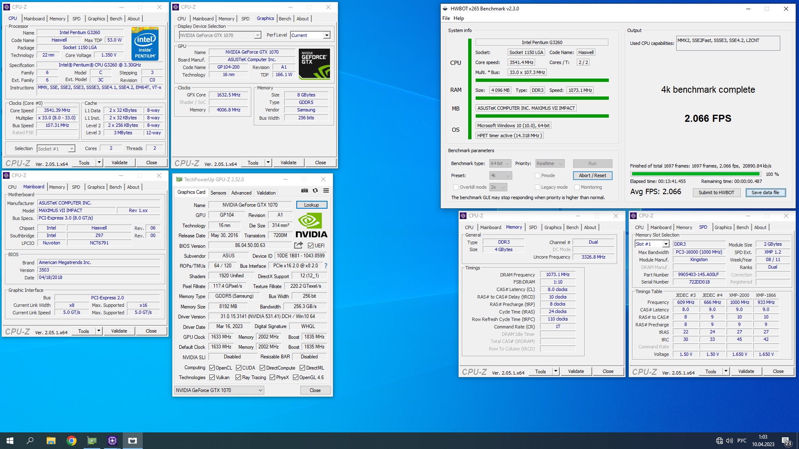
Task: Open File Explorer from taskbar
Action: 51,441
